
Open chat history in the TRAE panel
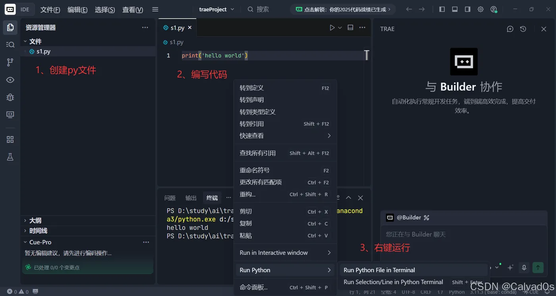[523, 29]
